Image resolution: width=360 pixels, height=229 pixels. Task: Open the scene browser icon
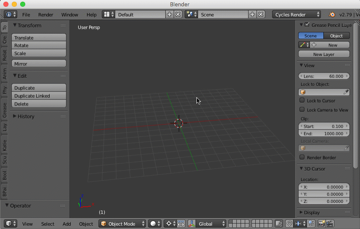coord(191,14)
